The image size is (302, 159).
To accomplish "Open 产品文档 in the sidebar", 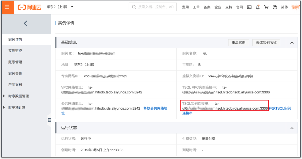I will pyautogui.click(x=26, y=85).
